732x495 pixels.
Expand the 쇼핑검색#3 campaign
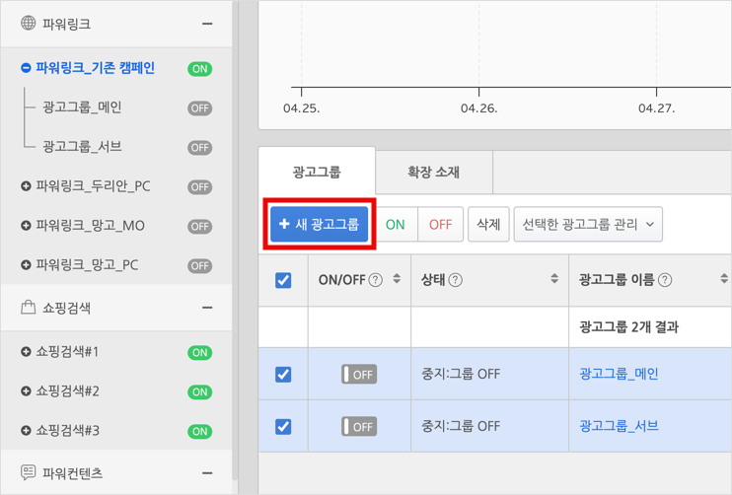coord(26,430)
